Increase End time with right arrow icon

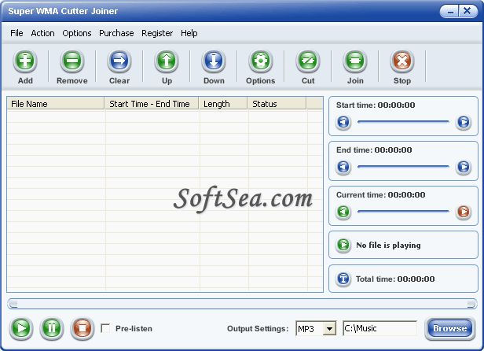coord(464,167)
